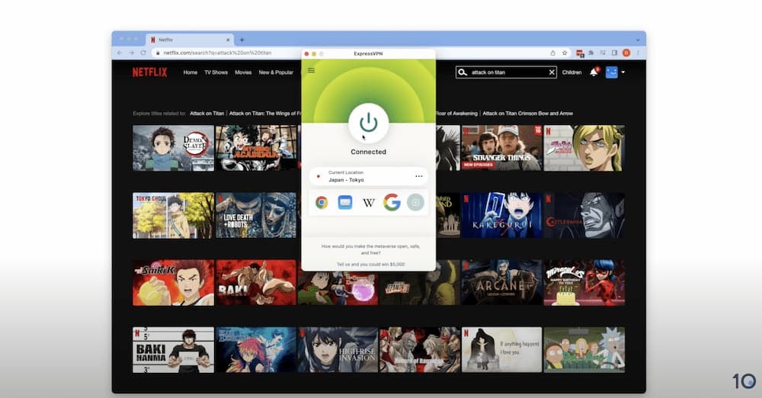Open a new Chrome tab
This screenshot has height=398, width=762.
242,40
